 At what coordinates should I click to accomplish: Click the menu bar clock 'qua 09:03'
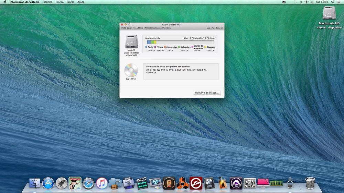click(322, 2)
